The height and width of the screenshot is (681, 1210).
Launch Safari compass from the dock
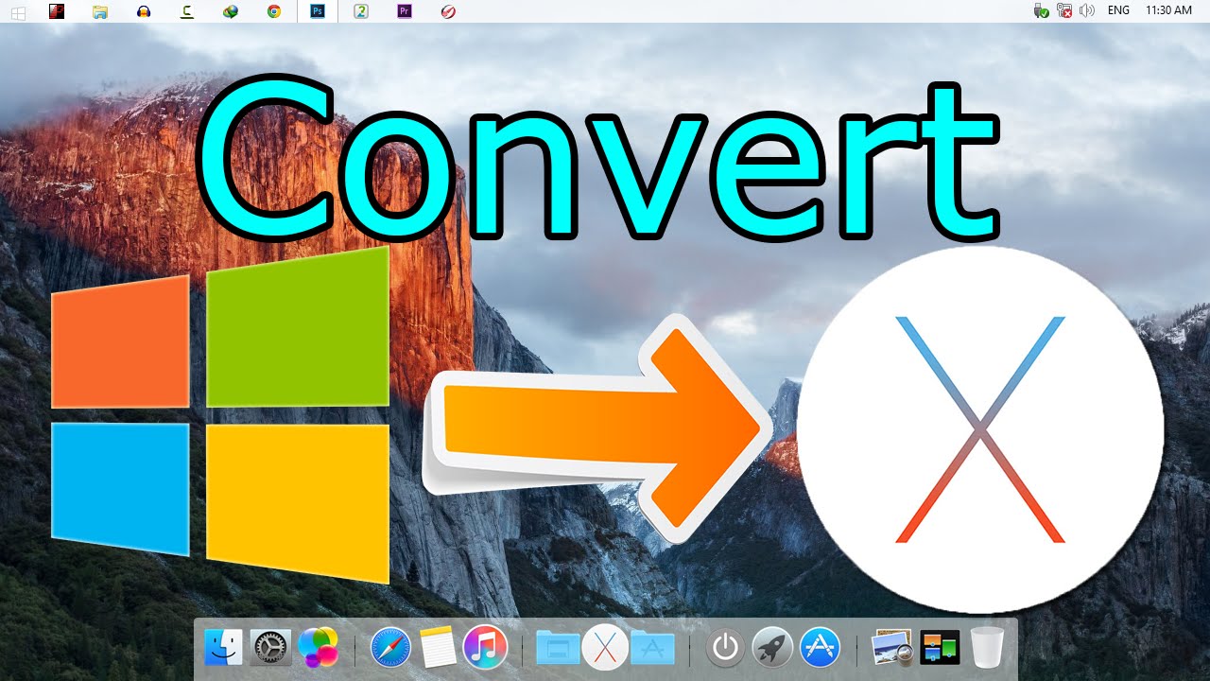pos(390,648)
